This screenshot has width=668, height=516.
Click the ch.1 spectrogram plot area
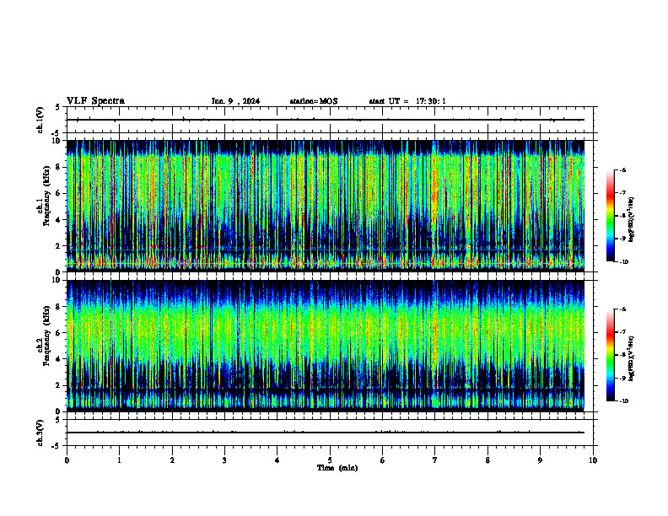(x=326, y=206)
